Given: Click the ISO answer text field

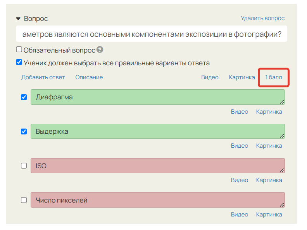Looking at the screenshot, I should click(158, 165).
